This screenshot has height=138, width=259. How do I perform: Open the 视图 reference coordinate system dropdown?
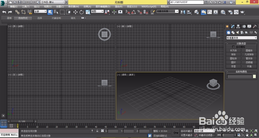click(x=97, y=11)
